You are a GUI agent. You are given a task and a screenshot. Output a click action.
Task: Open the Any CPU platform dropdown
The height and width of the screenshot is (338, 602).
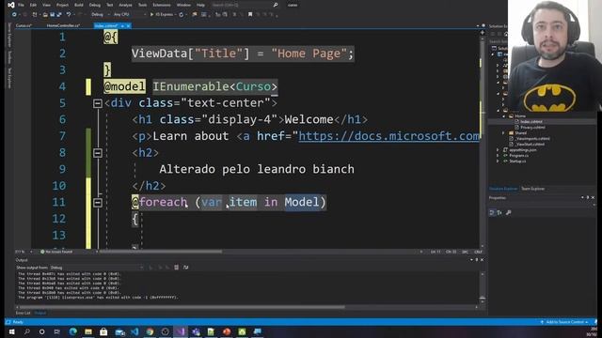[130, 15]
